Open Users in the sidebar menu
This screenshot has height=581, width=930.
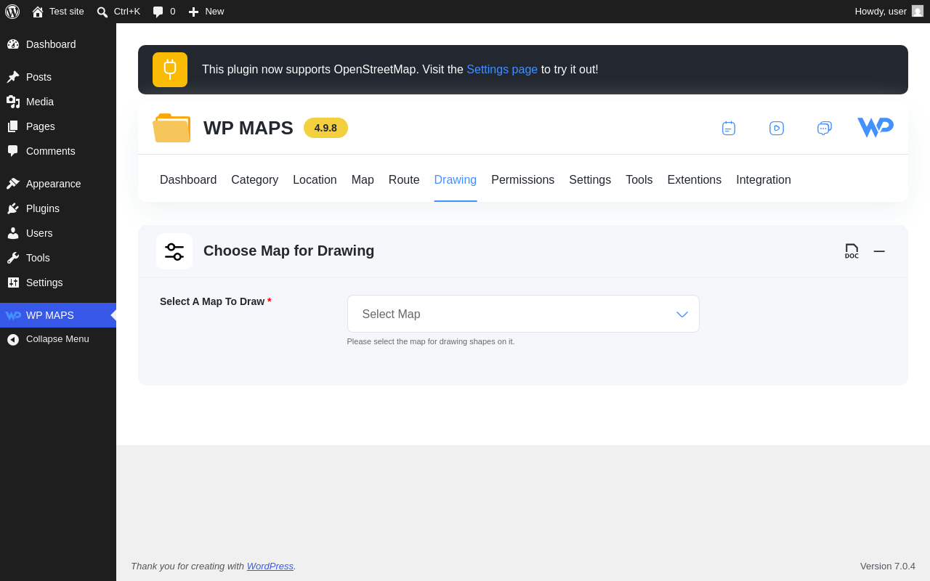pos(39,233)
